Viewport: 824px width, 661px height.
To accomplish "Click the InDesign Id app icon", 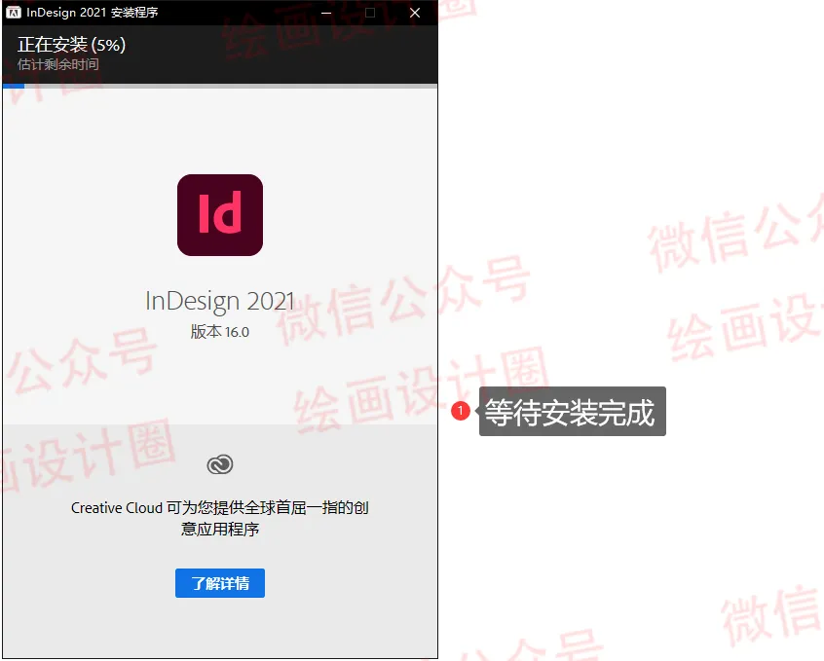I will point(220,215).
